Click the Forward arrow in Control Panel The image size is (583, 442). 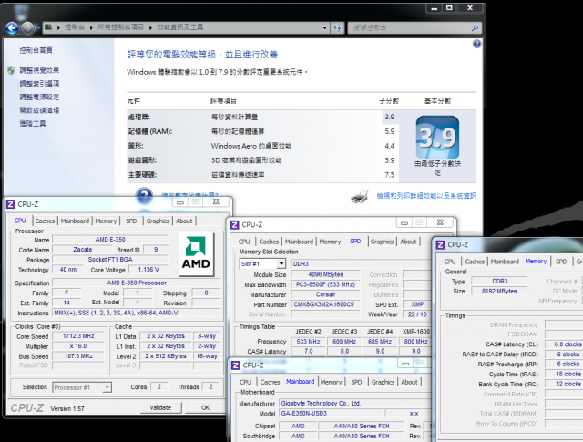28,27
